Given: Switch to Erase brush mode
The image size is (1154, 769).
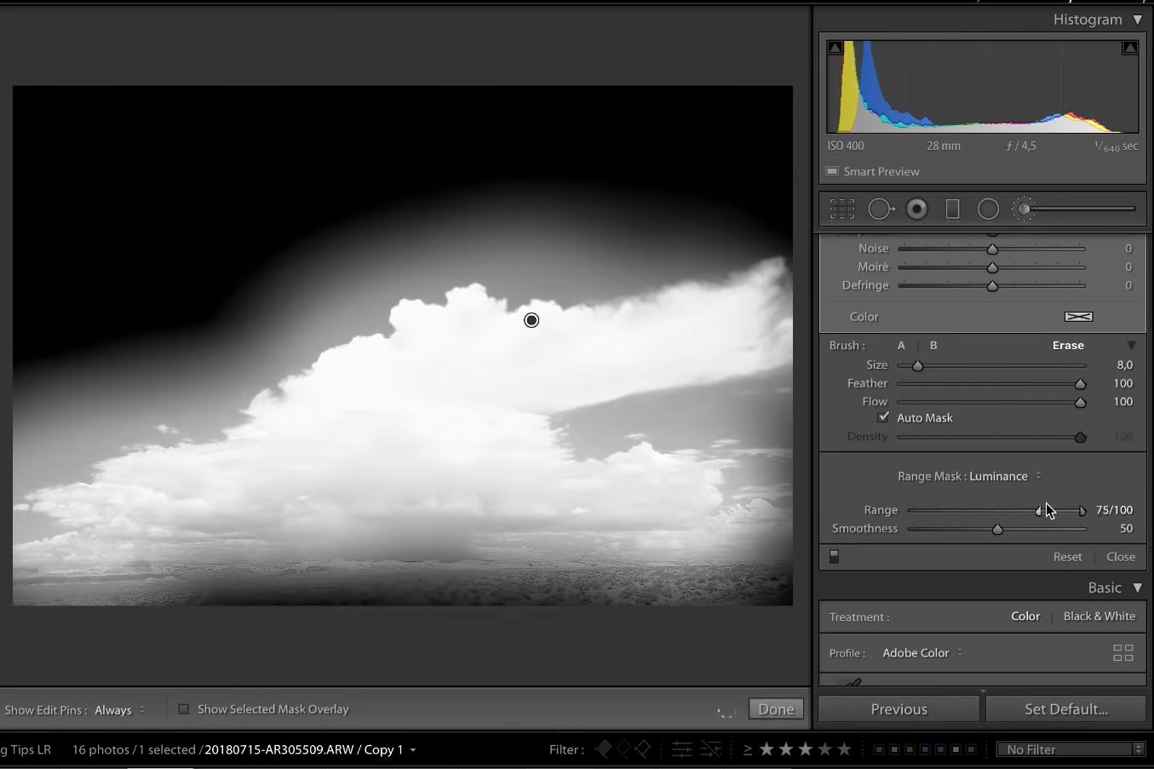Looking at the screenshot, I should (x=1068, y=345).
